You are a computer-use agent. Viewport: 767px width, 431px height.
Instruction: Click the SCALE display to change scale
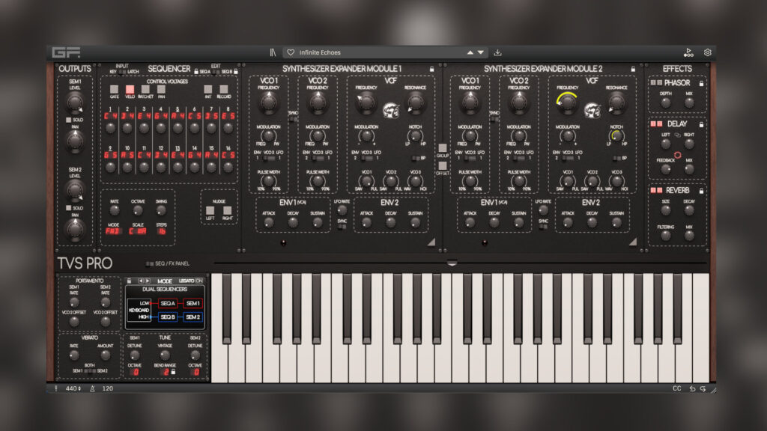137,231
